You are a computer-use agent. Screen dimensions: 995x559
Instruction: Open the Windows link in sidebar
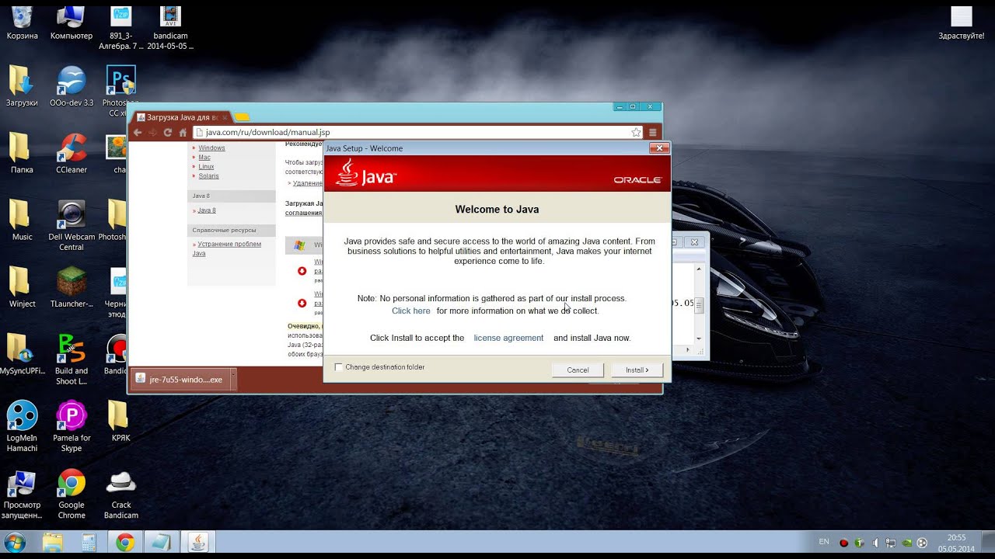[211, 148]
